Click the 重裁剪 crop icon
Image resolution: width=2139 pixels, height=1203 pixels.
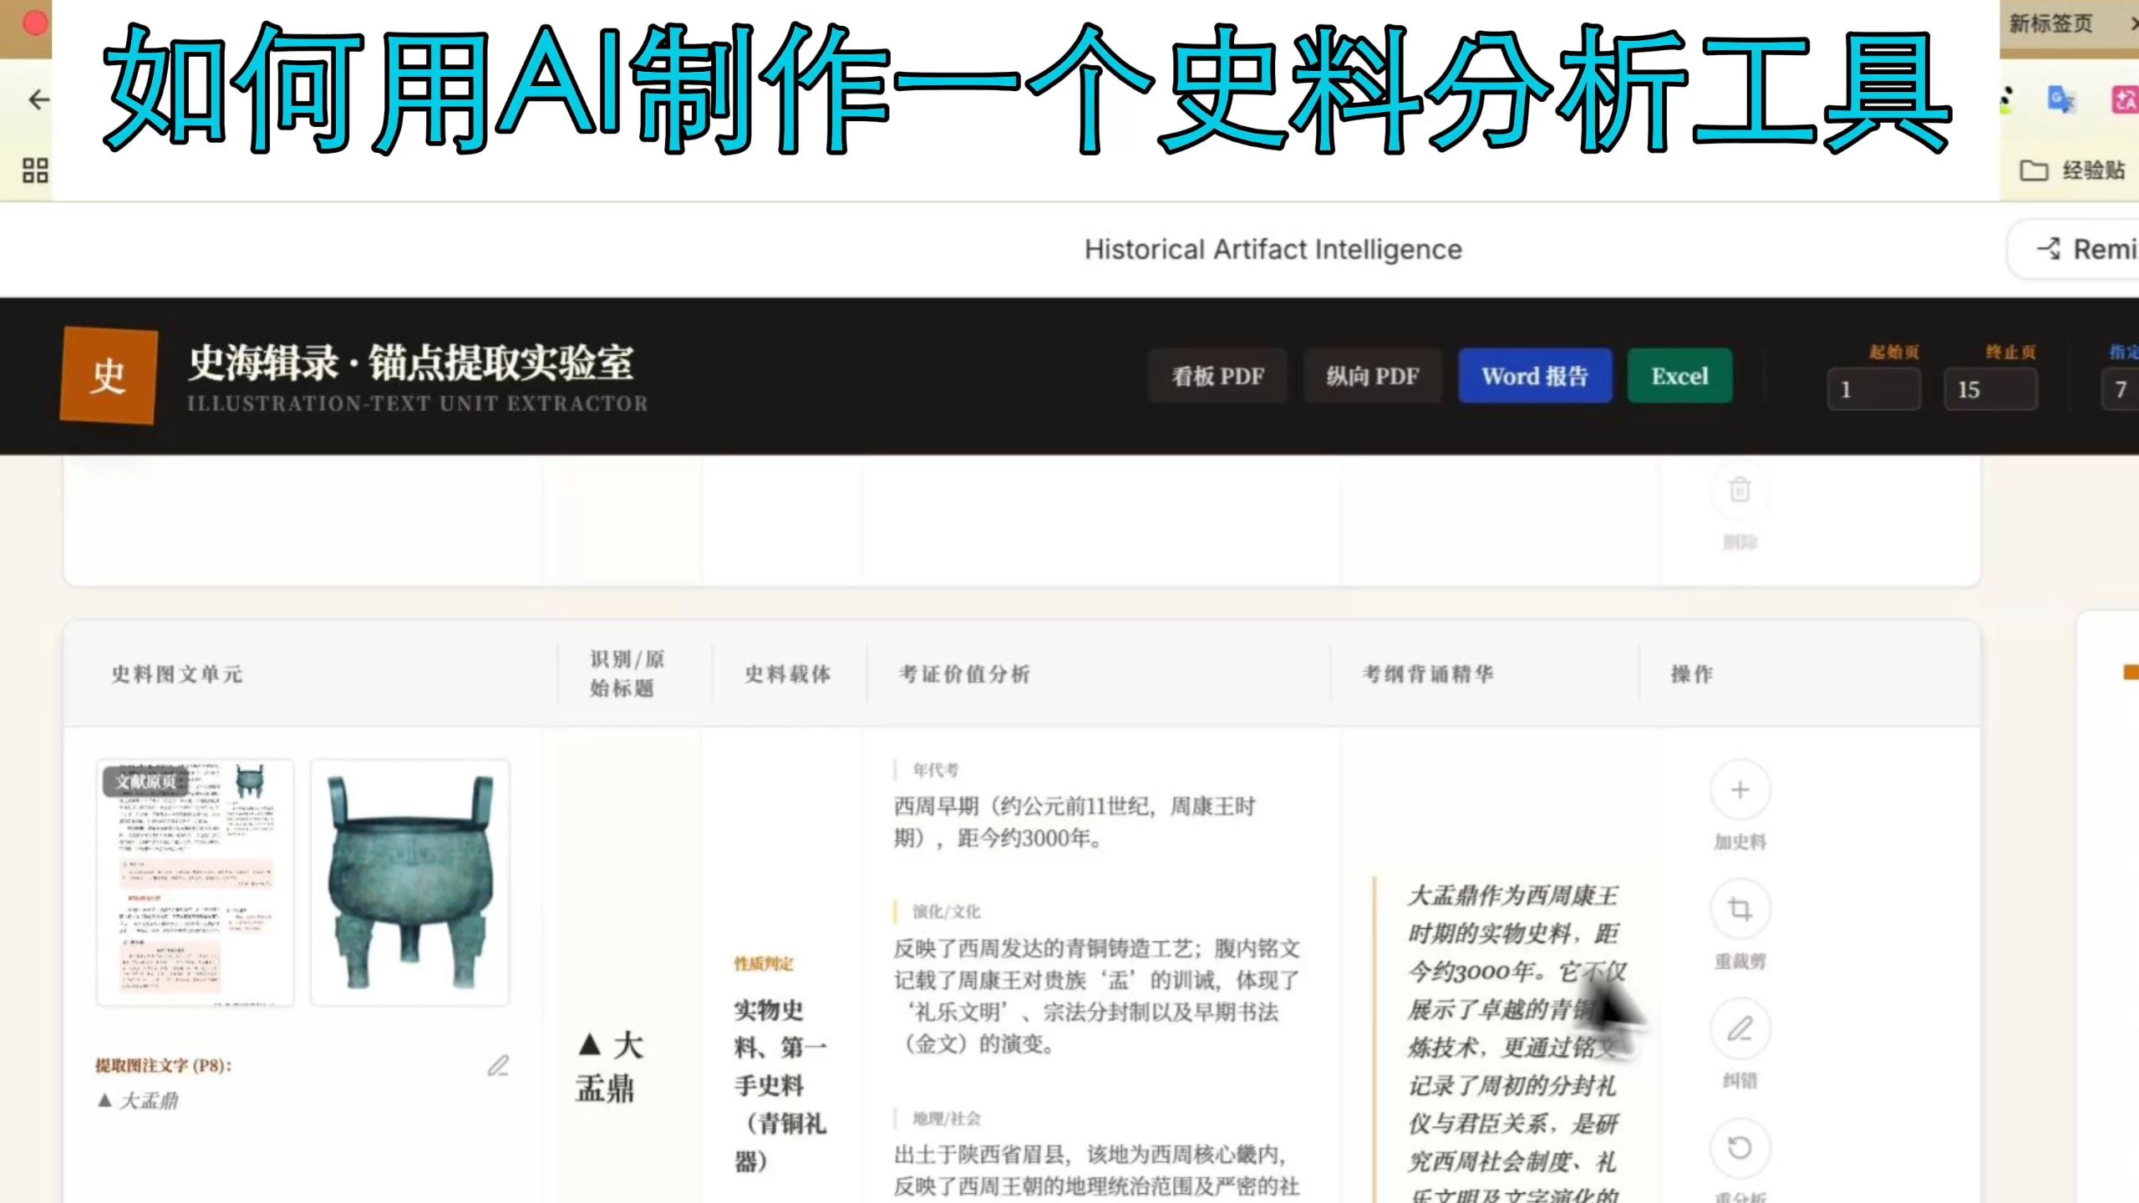click(1740, 910)
